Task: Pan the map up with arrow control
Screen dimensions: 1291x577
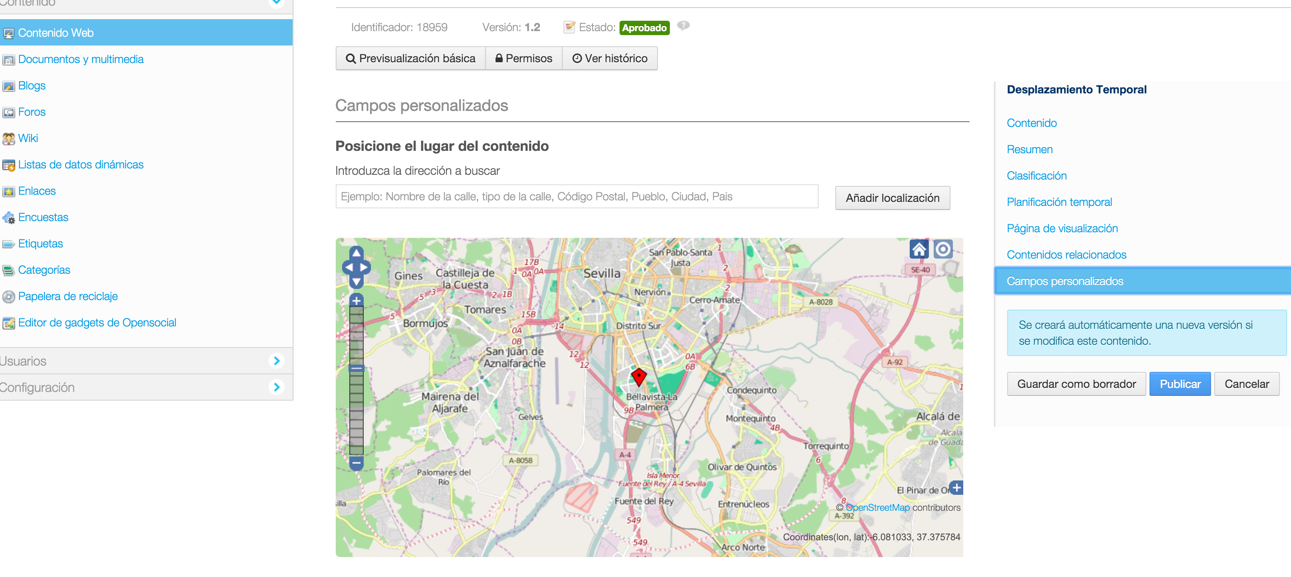Action: click(x=356, y=253)
